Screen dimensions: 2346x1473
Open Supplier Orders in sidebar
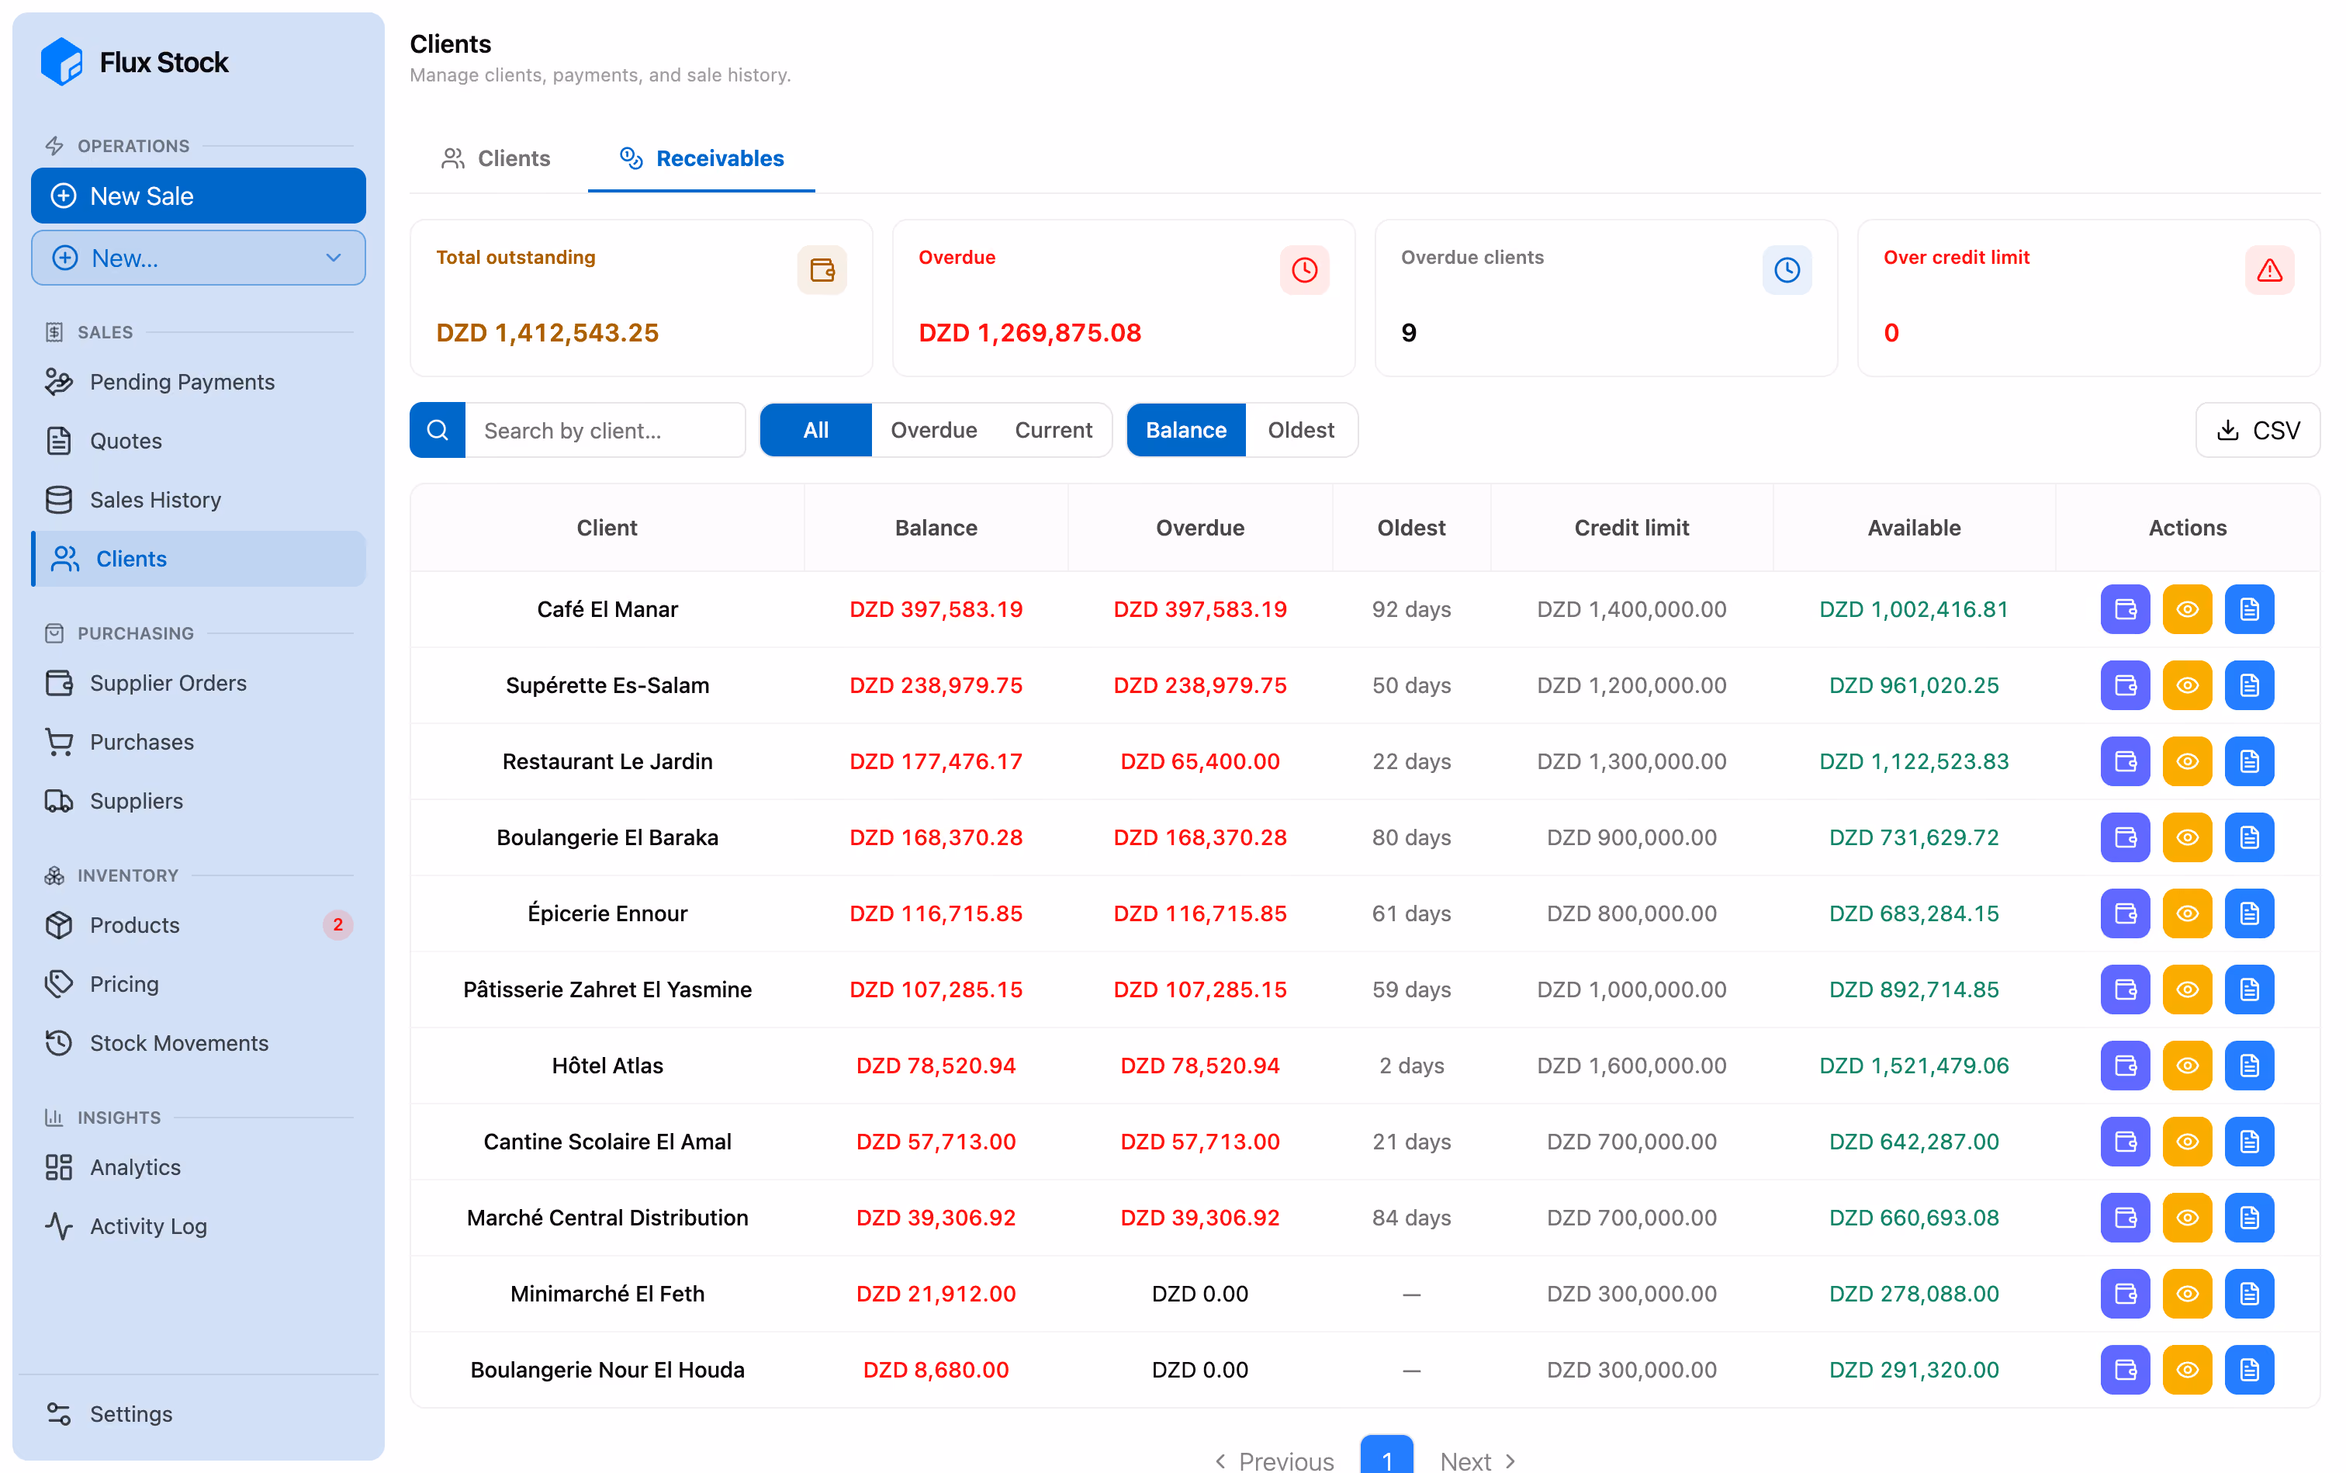(x=198, y=682)
